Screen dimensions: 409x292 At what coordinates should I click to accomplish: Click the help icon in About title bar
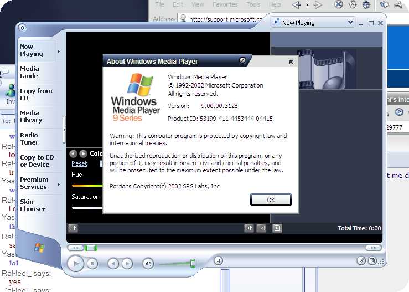pos(242,60)
